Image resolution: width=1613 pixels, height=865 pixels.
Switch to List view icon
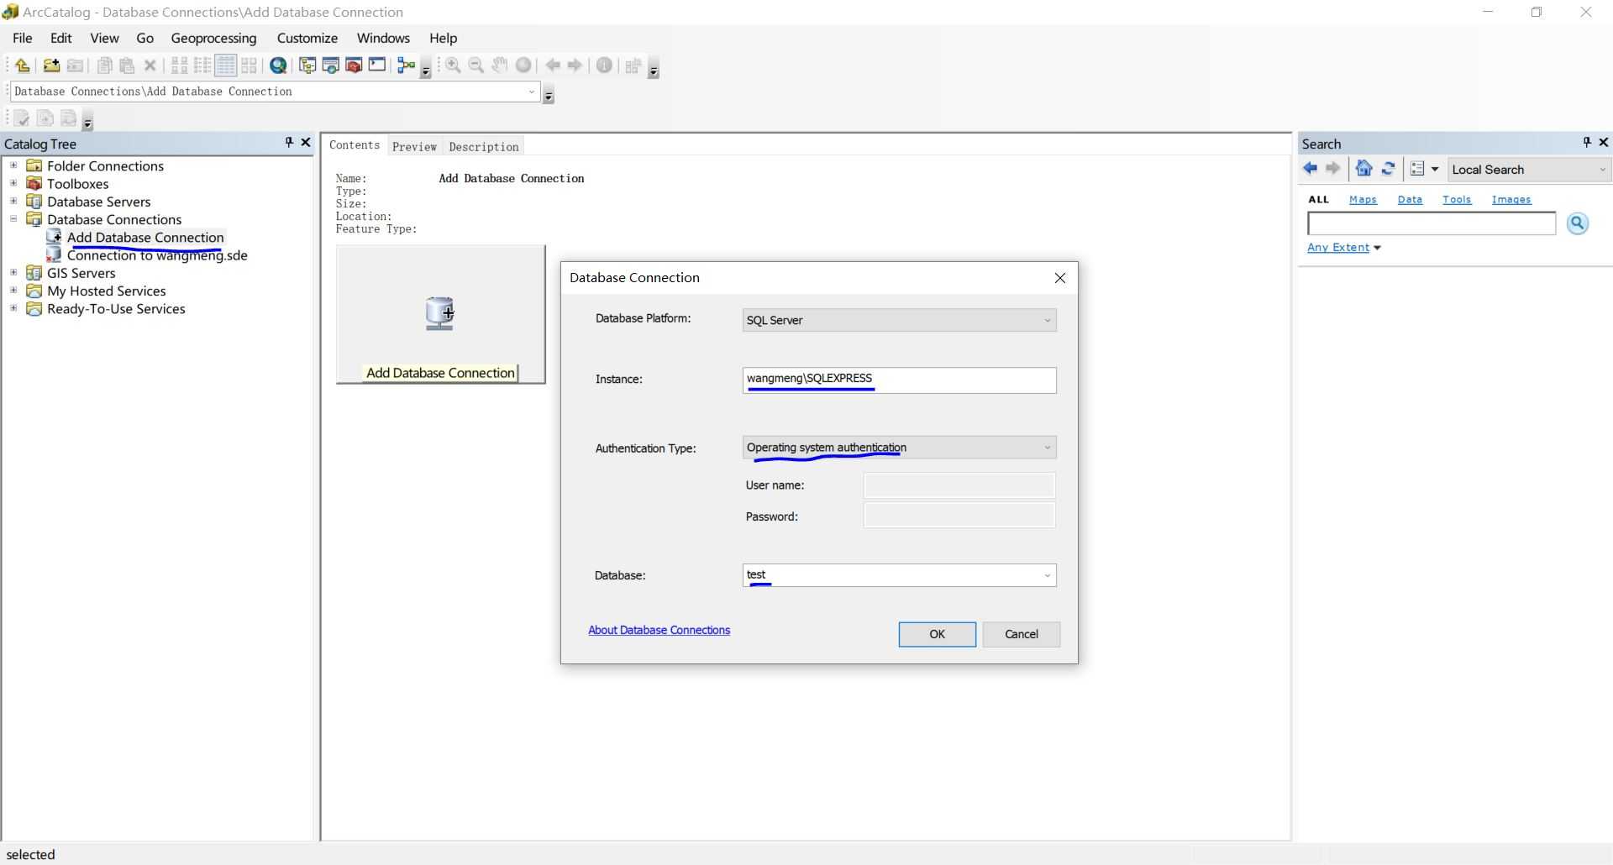tap(202, 66)
